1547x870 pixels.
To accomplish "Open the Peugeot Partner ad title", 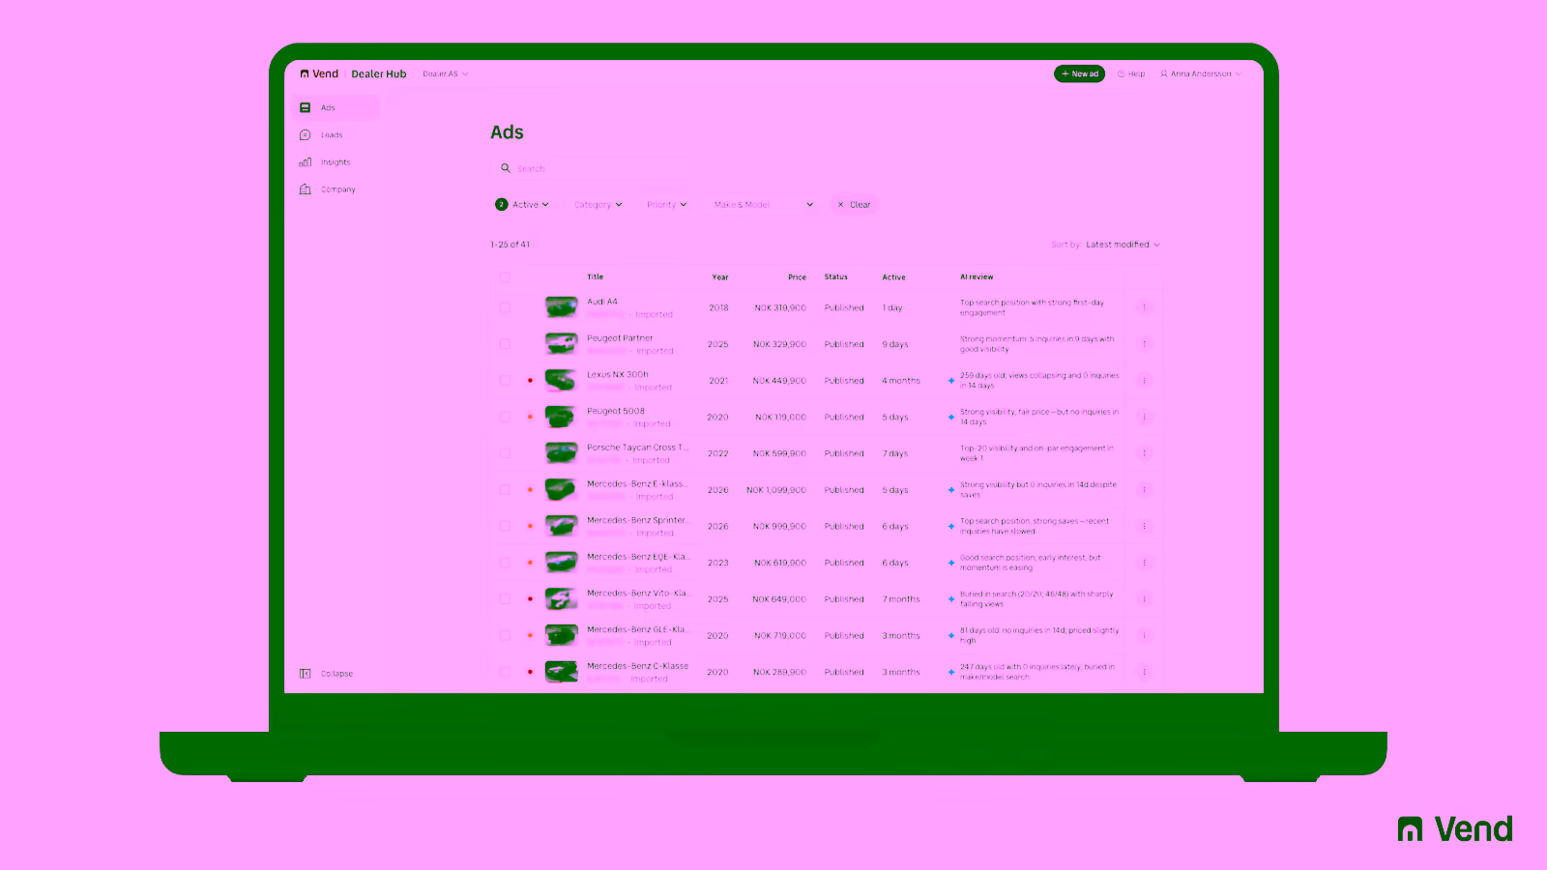I will tap(620, 338).
